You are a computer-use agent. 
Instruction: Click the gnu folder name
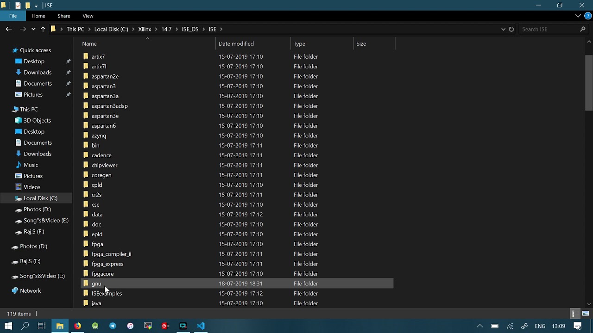tap(96, 284)
